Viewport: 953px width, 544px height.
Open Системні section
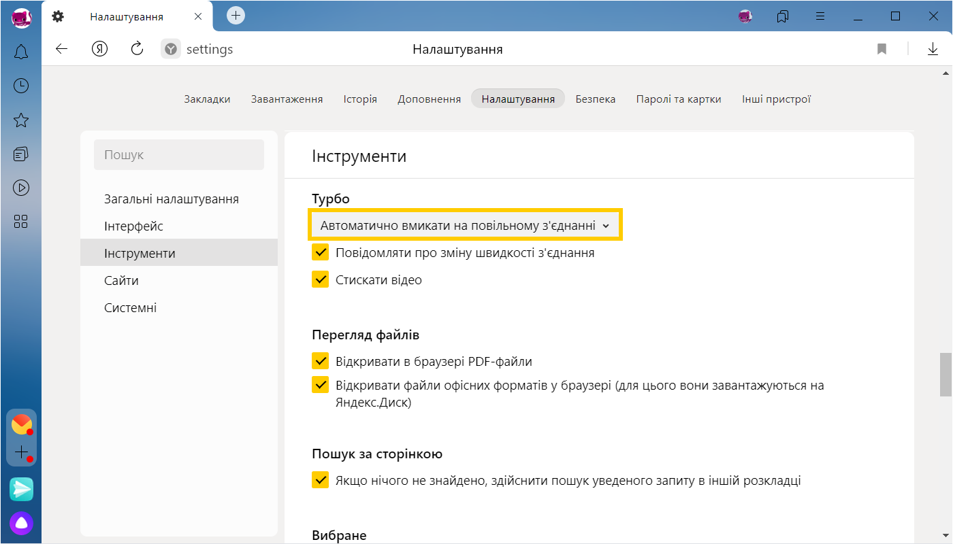(179, 307)
